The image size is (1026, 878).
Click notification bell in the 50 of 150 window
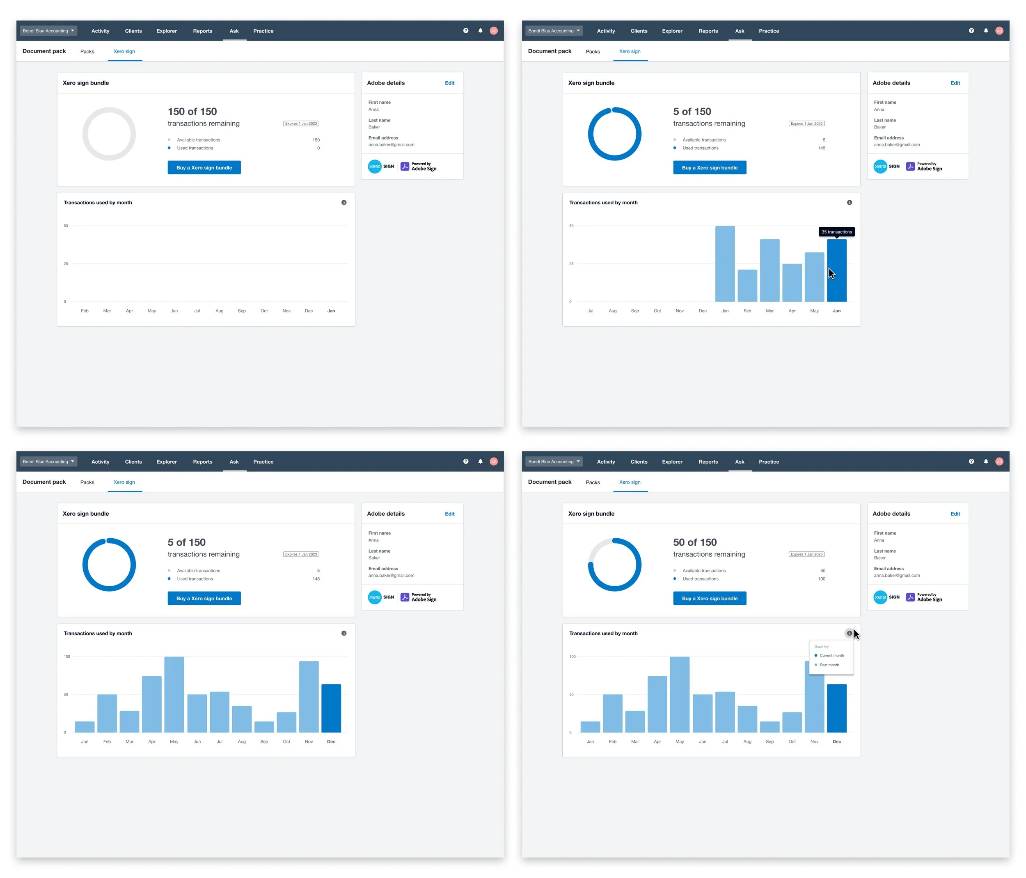click(x=985, y=461)
